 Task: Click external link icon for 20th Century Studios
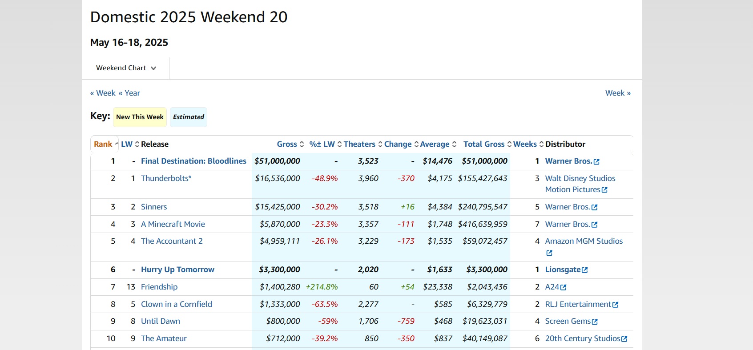point(624,339)
